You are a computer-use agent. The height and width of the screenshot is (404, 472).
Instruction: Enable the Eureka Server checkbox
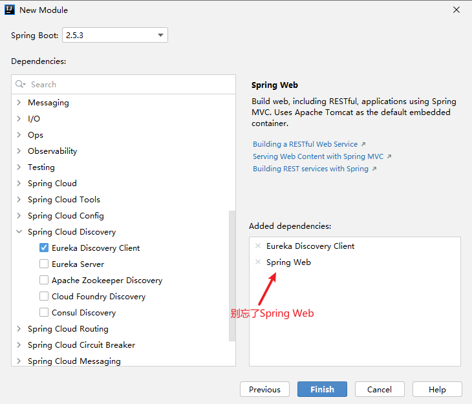pos(44,264)
